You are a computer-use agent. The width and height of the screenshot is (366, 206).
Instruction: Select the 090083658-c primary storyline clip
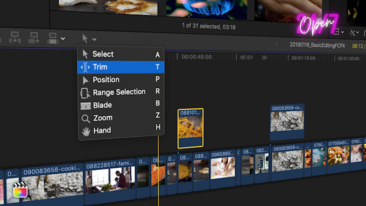coord(287,162)
